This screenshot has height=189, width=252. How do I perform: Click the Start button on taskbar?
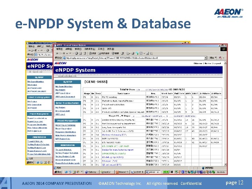click(58, 172)
